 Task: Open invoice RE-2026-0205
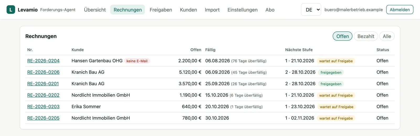(43, 118)
